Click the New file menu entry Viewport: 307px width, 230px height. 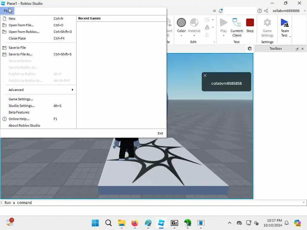click(38, 19)
